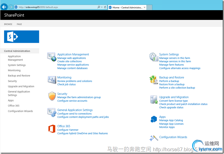The width and height of the screenshot is (224, 154).
Task: Click the SharePoint favicon in address bar
Action: [16, 7]
